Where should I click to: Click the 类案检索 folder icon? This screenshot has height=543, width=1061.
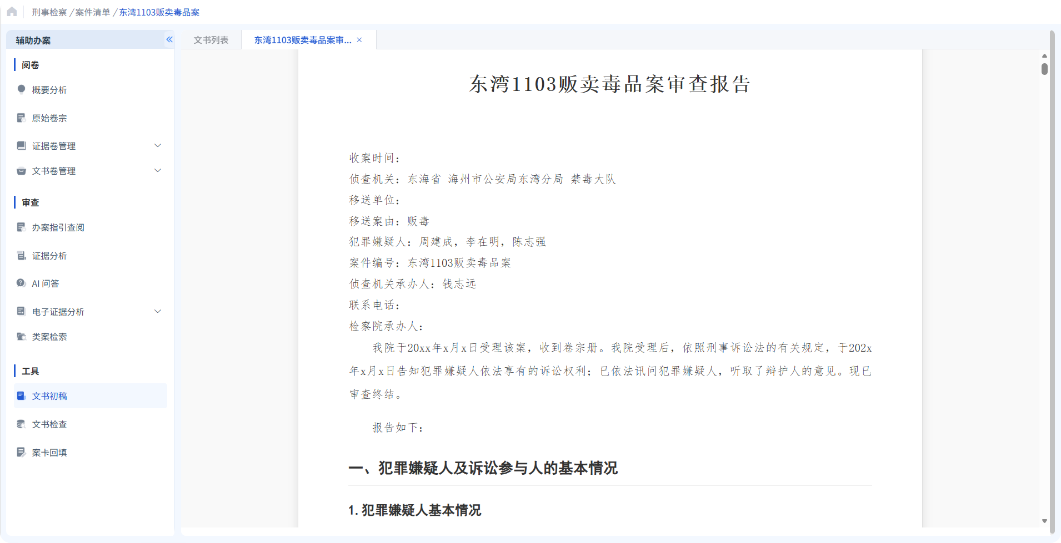[21, 336]
